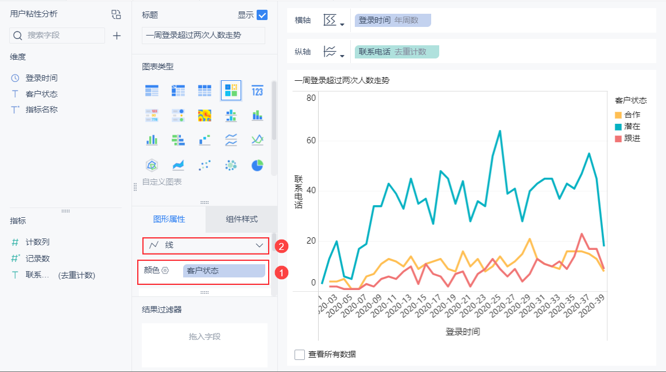Image resolution: width=666 pixels, height=372 pixels.
Task: Click the 潜在 teal legend swatch
Action: point(618,127)
